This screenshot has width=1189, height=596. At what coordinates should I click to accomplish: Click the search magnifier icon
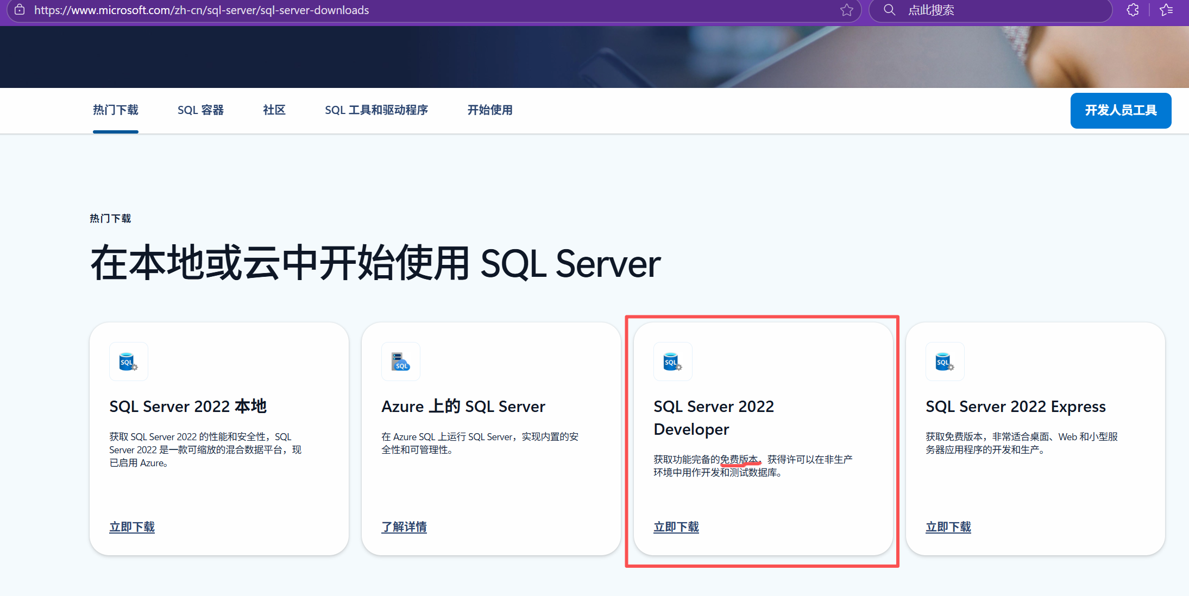889,10
